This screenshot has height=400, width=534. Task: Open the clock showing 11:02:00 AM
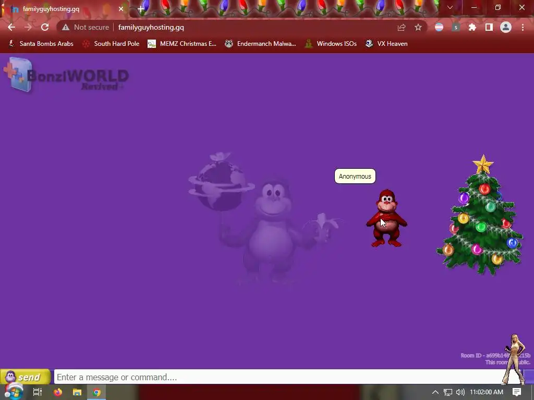487,392
